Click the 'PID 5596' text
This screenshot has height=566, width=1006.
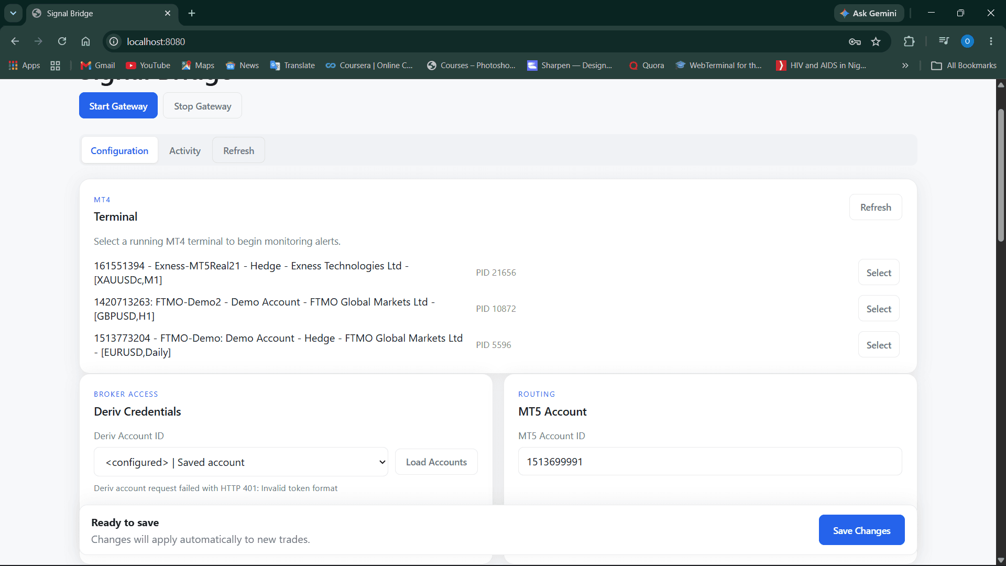click(493, 345)
